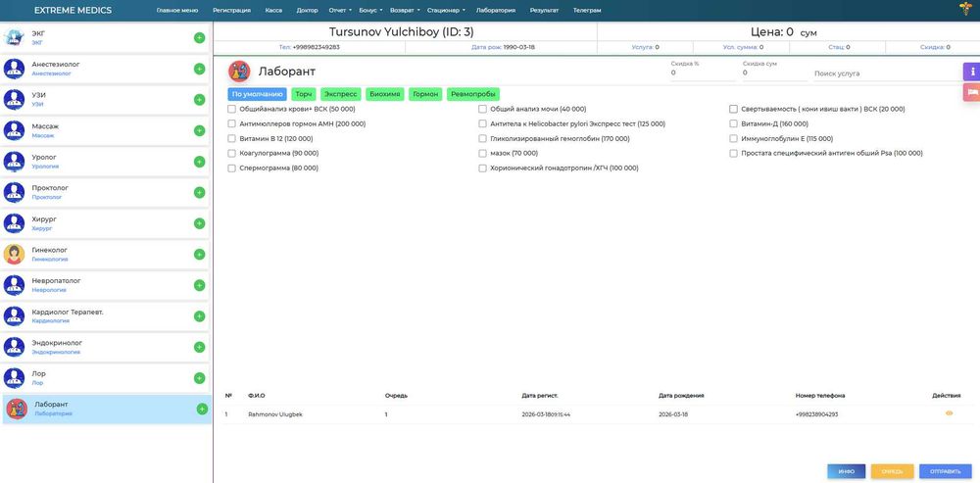Select the Гормон category button

426,94
